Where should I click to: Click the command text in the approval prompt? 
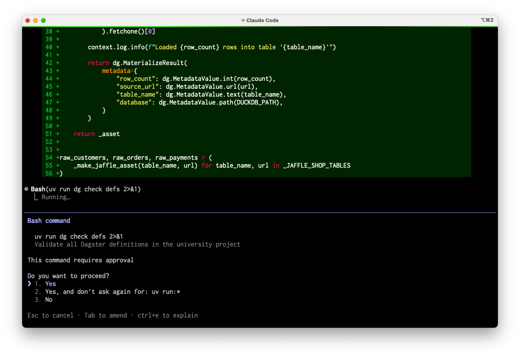(x=79, y=236)
